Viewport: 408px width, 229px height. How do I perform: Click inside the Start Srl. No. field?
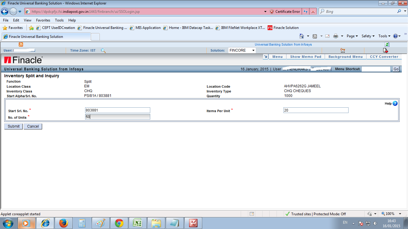pos(117,110)
